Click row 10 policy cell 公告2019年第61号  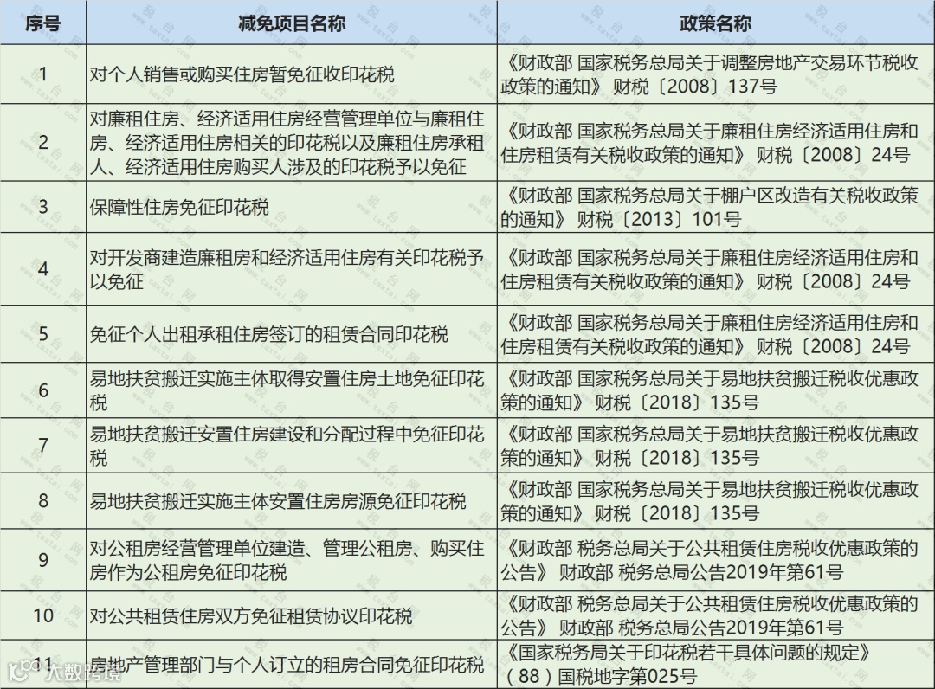pyautogui.click(x=716, y=615)
